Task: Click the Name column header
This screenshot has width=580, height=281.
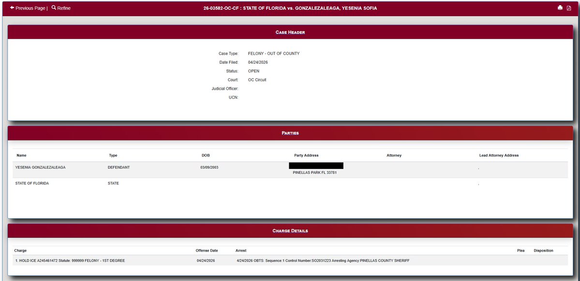Action: 21,155
